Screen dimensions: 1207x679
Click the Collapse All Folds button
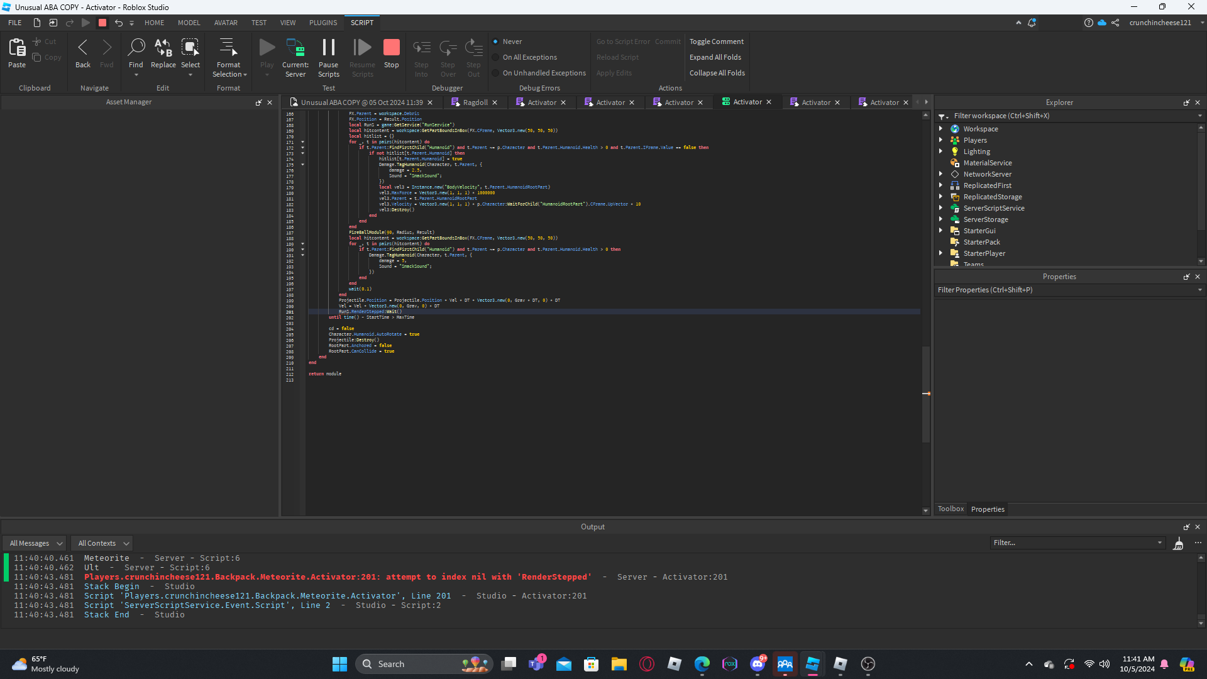717,73
